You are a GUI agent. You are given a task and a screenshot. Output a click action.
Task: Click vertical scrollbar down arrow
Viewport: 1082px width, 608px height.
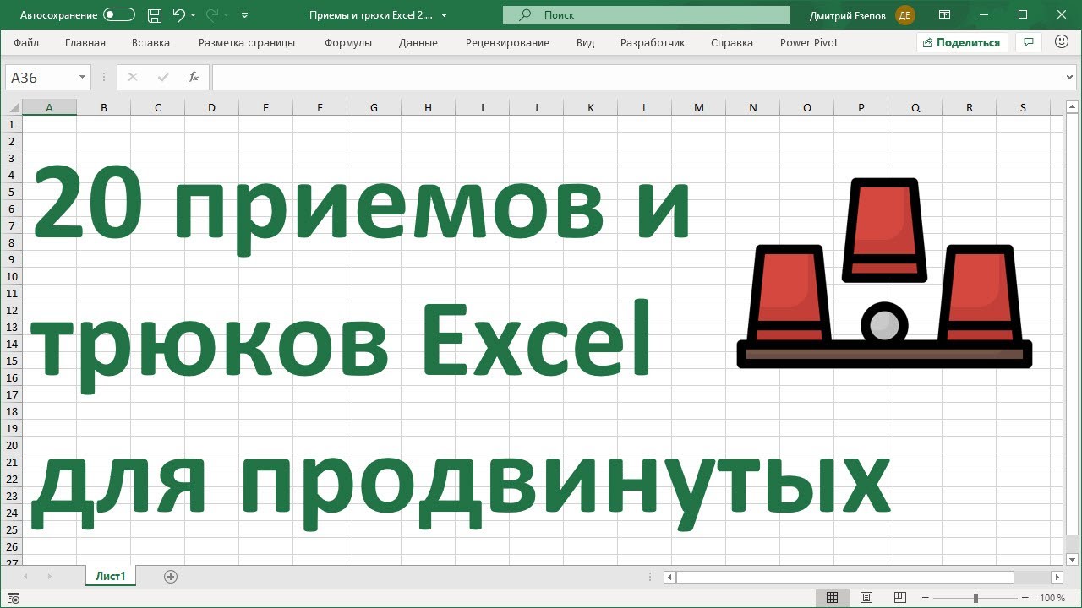point(1072,559)
